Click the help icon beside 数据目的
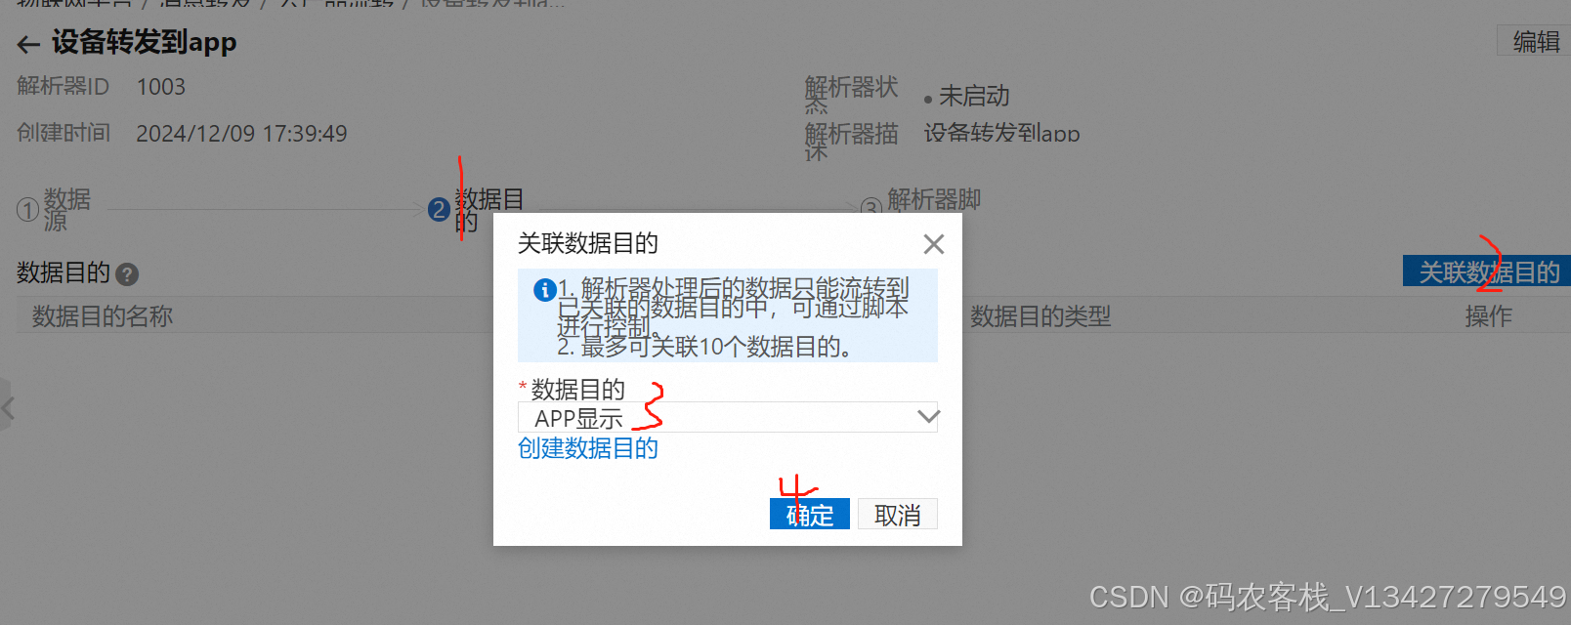Screen dimensions: 1571x625 pyautogui.click(x=127, y=274)
